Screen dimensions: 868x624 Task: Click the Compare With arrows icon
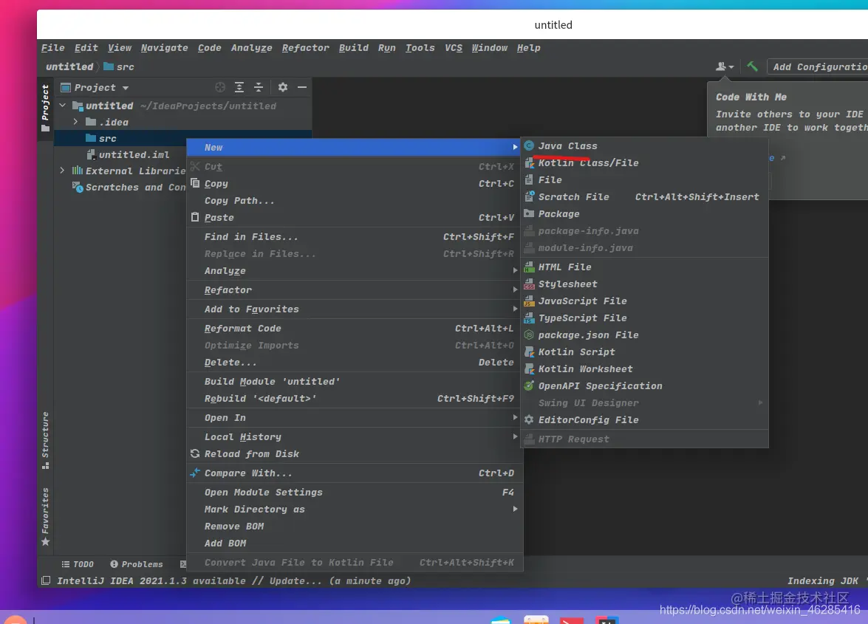pyautogui.click(x=195, y=473)
